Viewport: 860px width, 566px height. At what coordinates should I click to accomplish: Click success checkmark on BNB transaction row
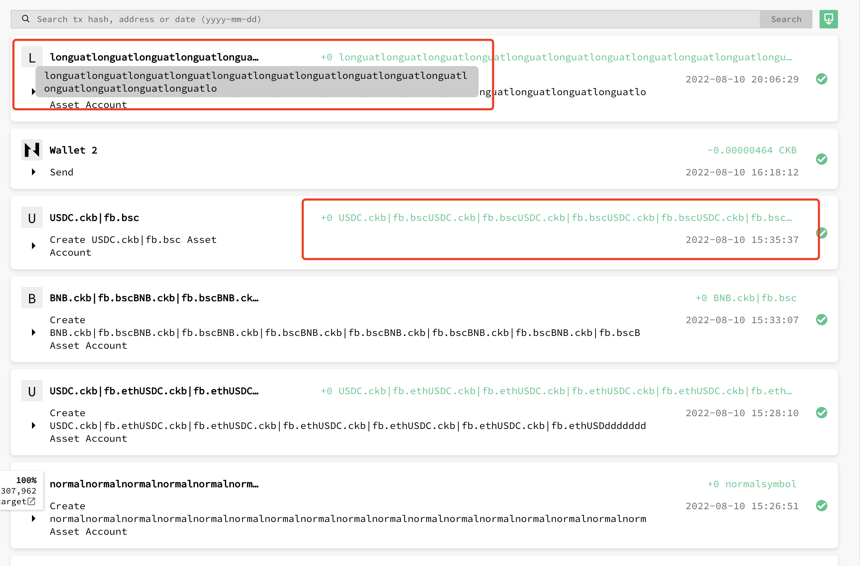point(821,320)
